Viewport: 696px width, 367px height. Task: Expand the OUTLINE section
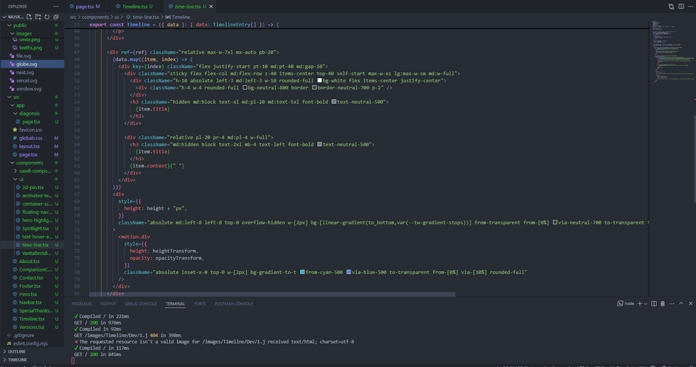click(x=17, y=352)
